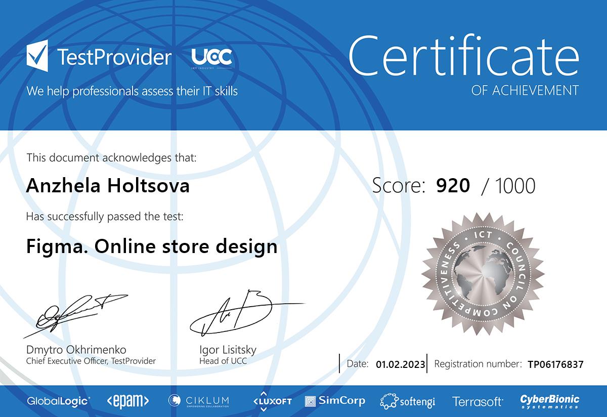Click the CyberBionic Systematics logo
The image size is (607, 417).
[x=550, y=401]
